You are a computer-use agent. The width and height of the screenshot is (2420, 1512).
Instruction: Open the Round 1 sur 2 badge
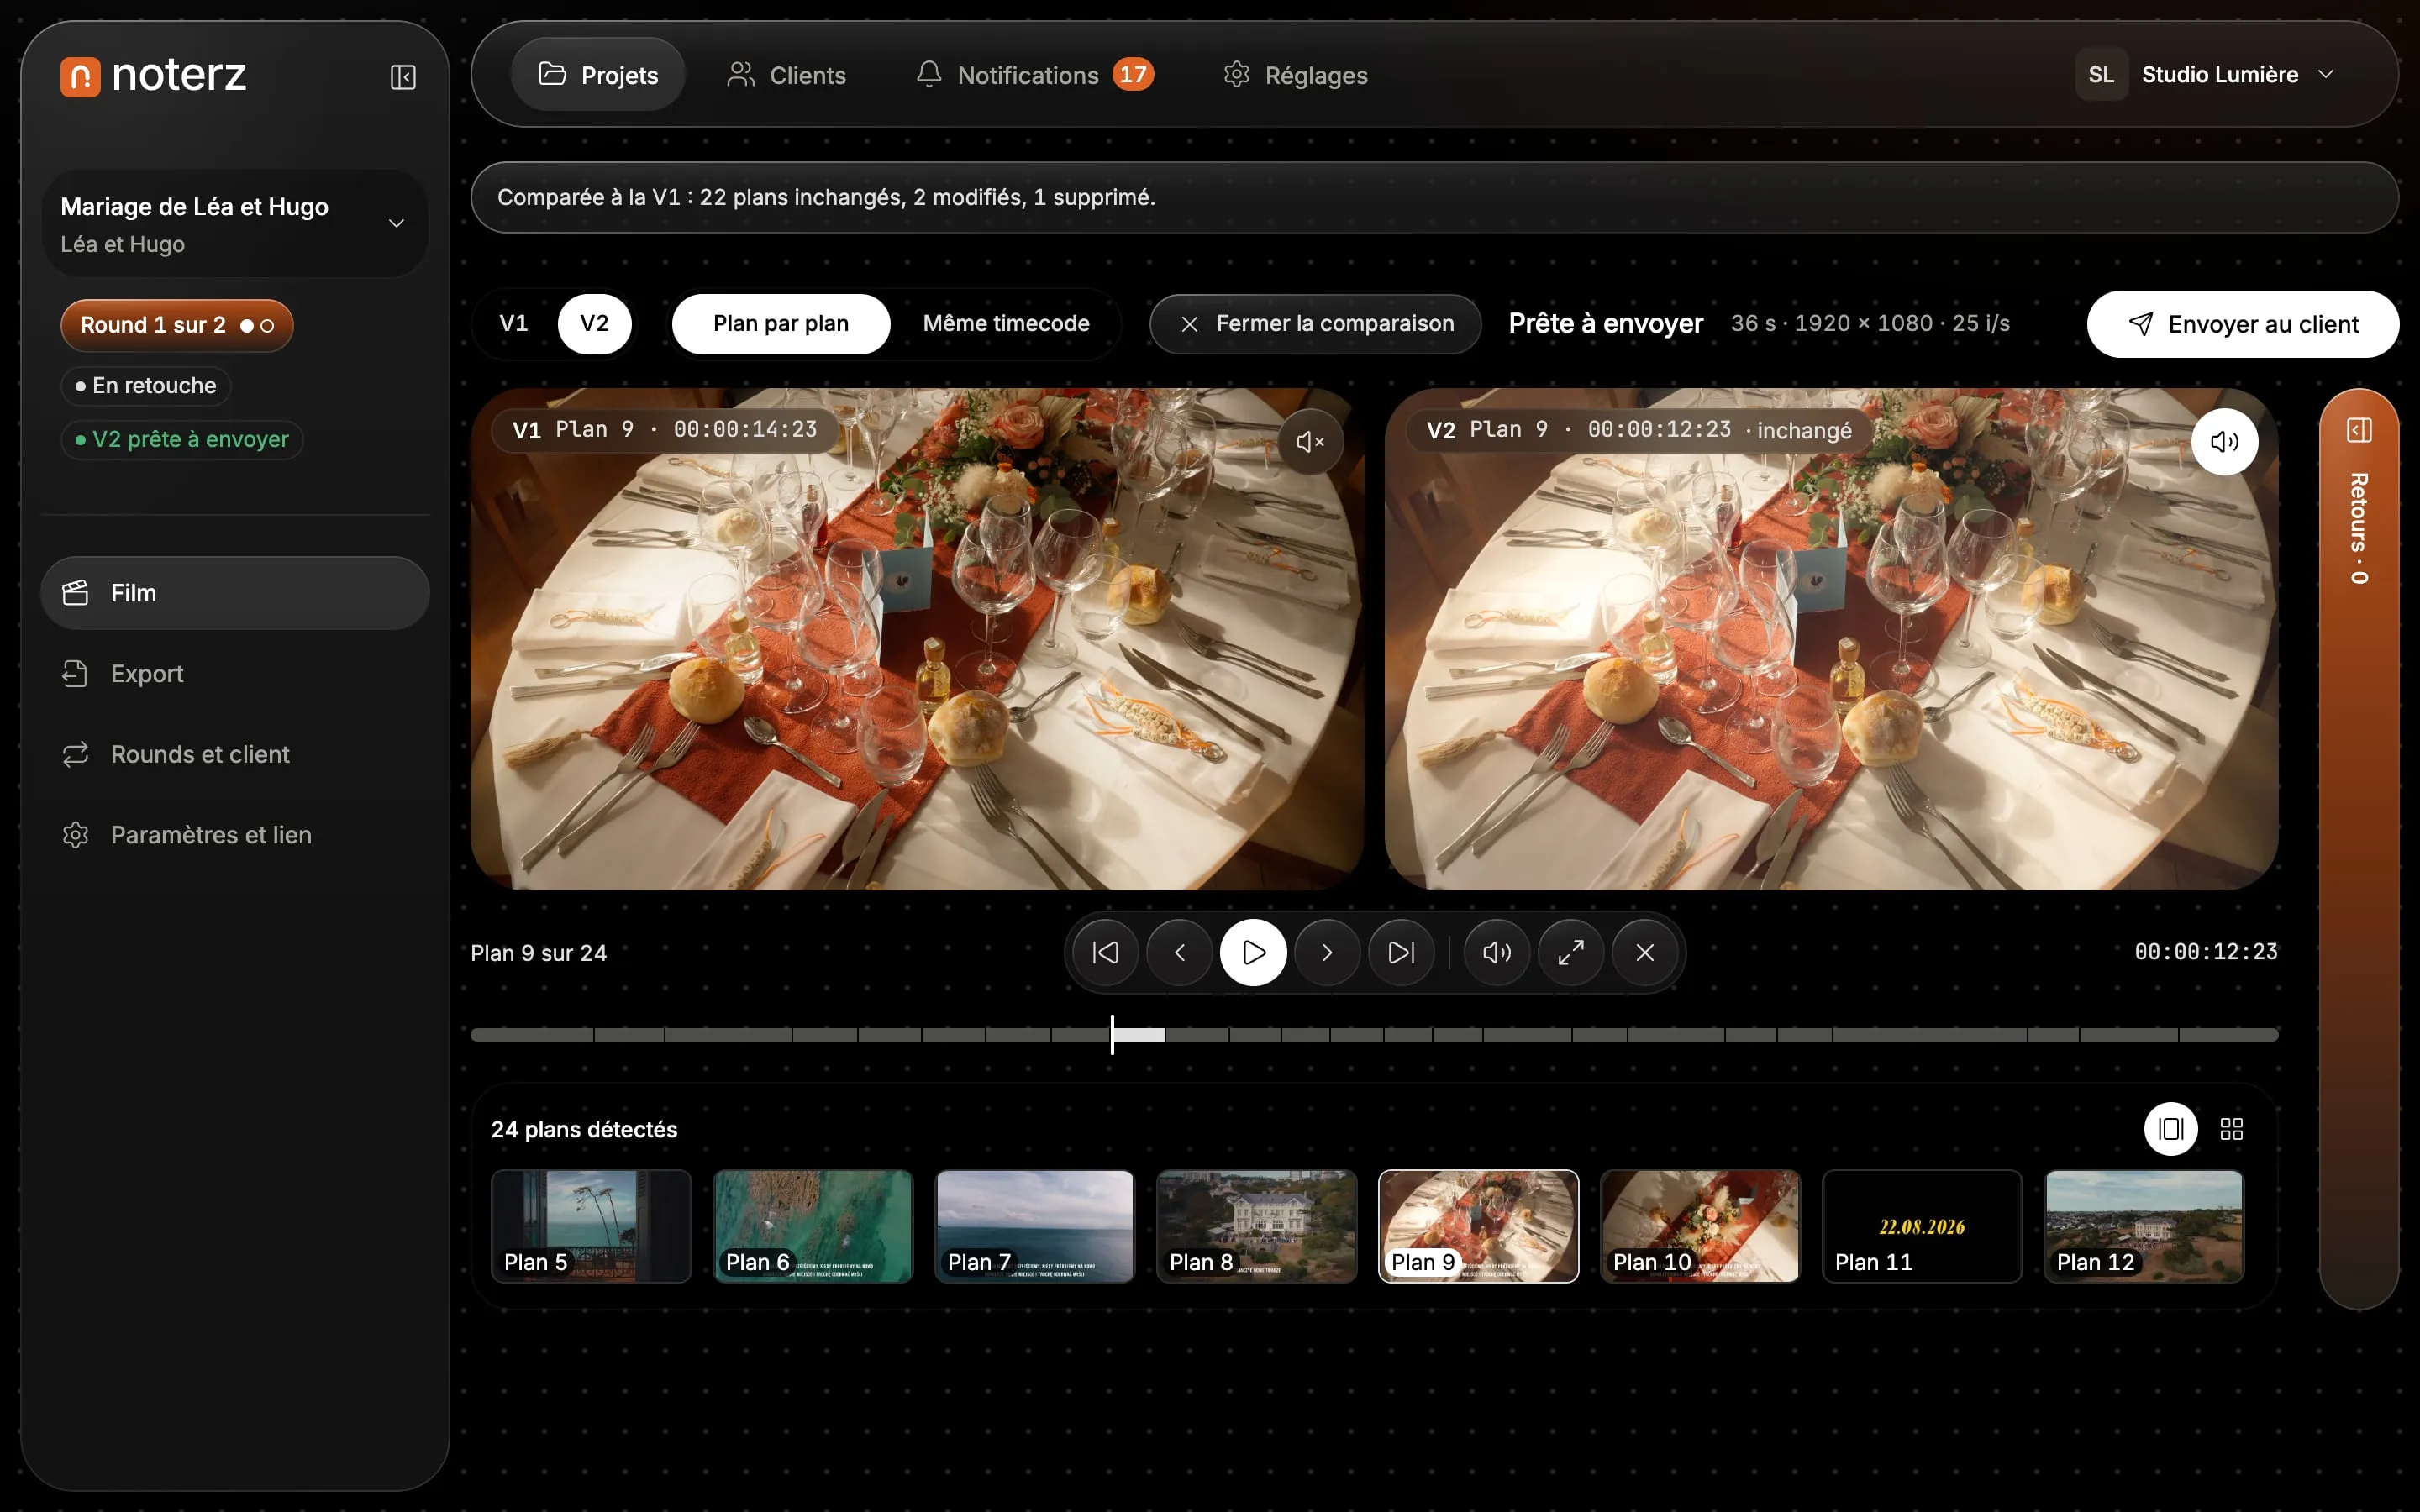pos(177,326)
